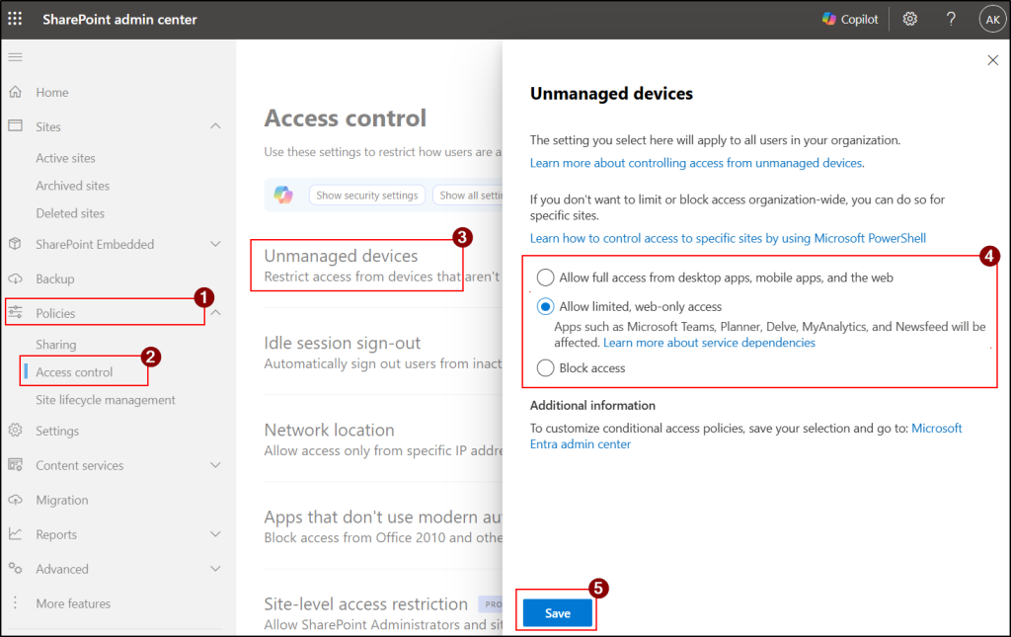Click the Save button
Viewport: 1011px width, 637px height.
(558, 613)
